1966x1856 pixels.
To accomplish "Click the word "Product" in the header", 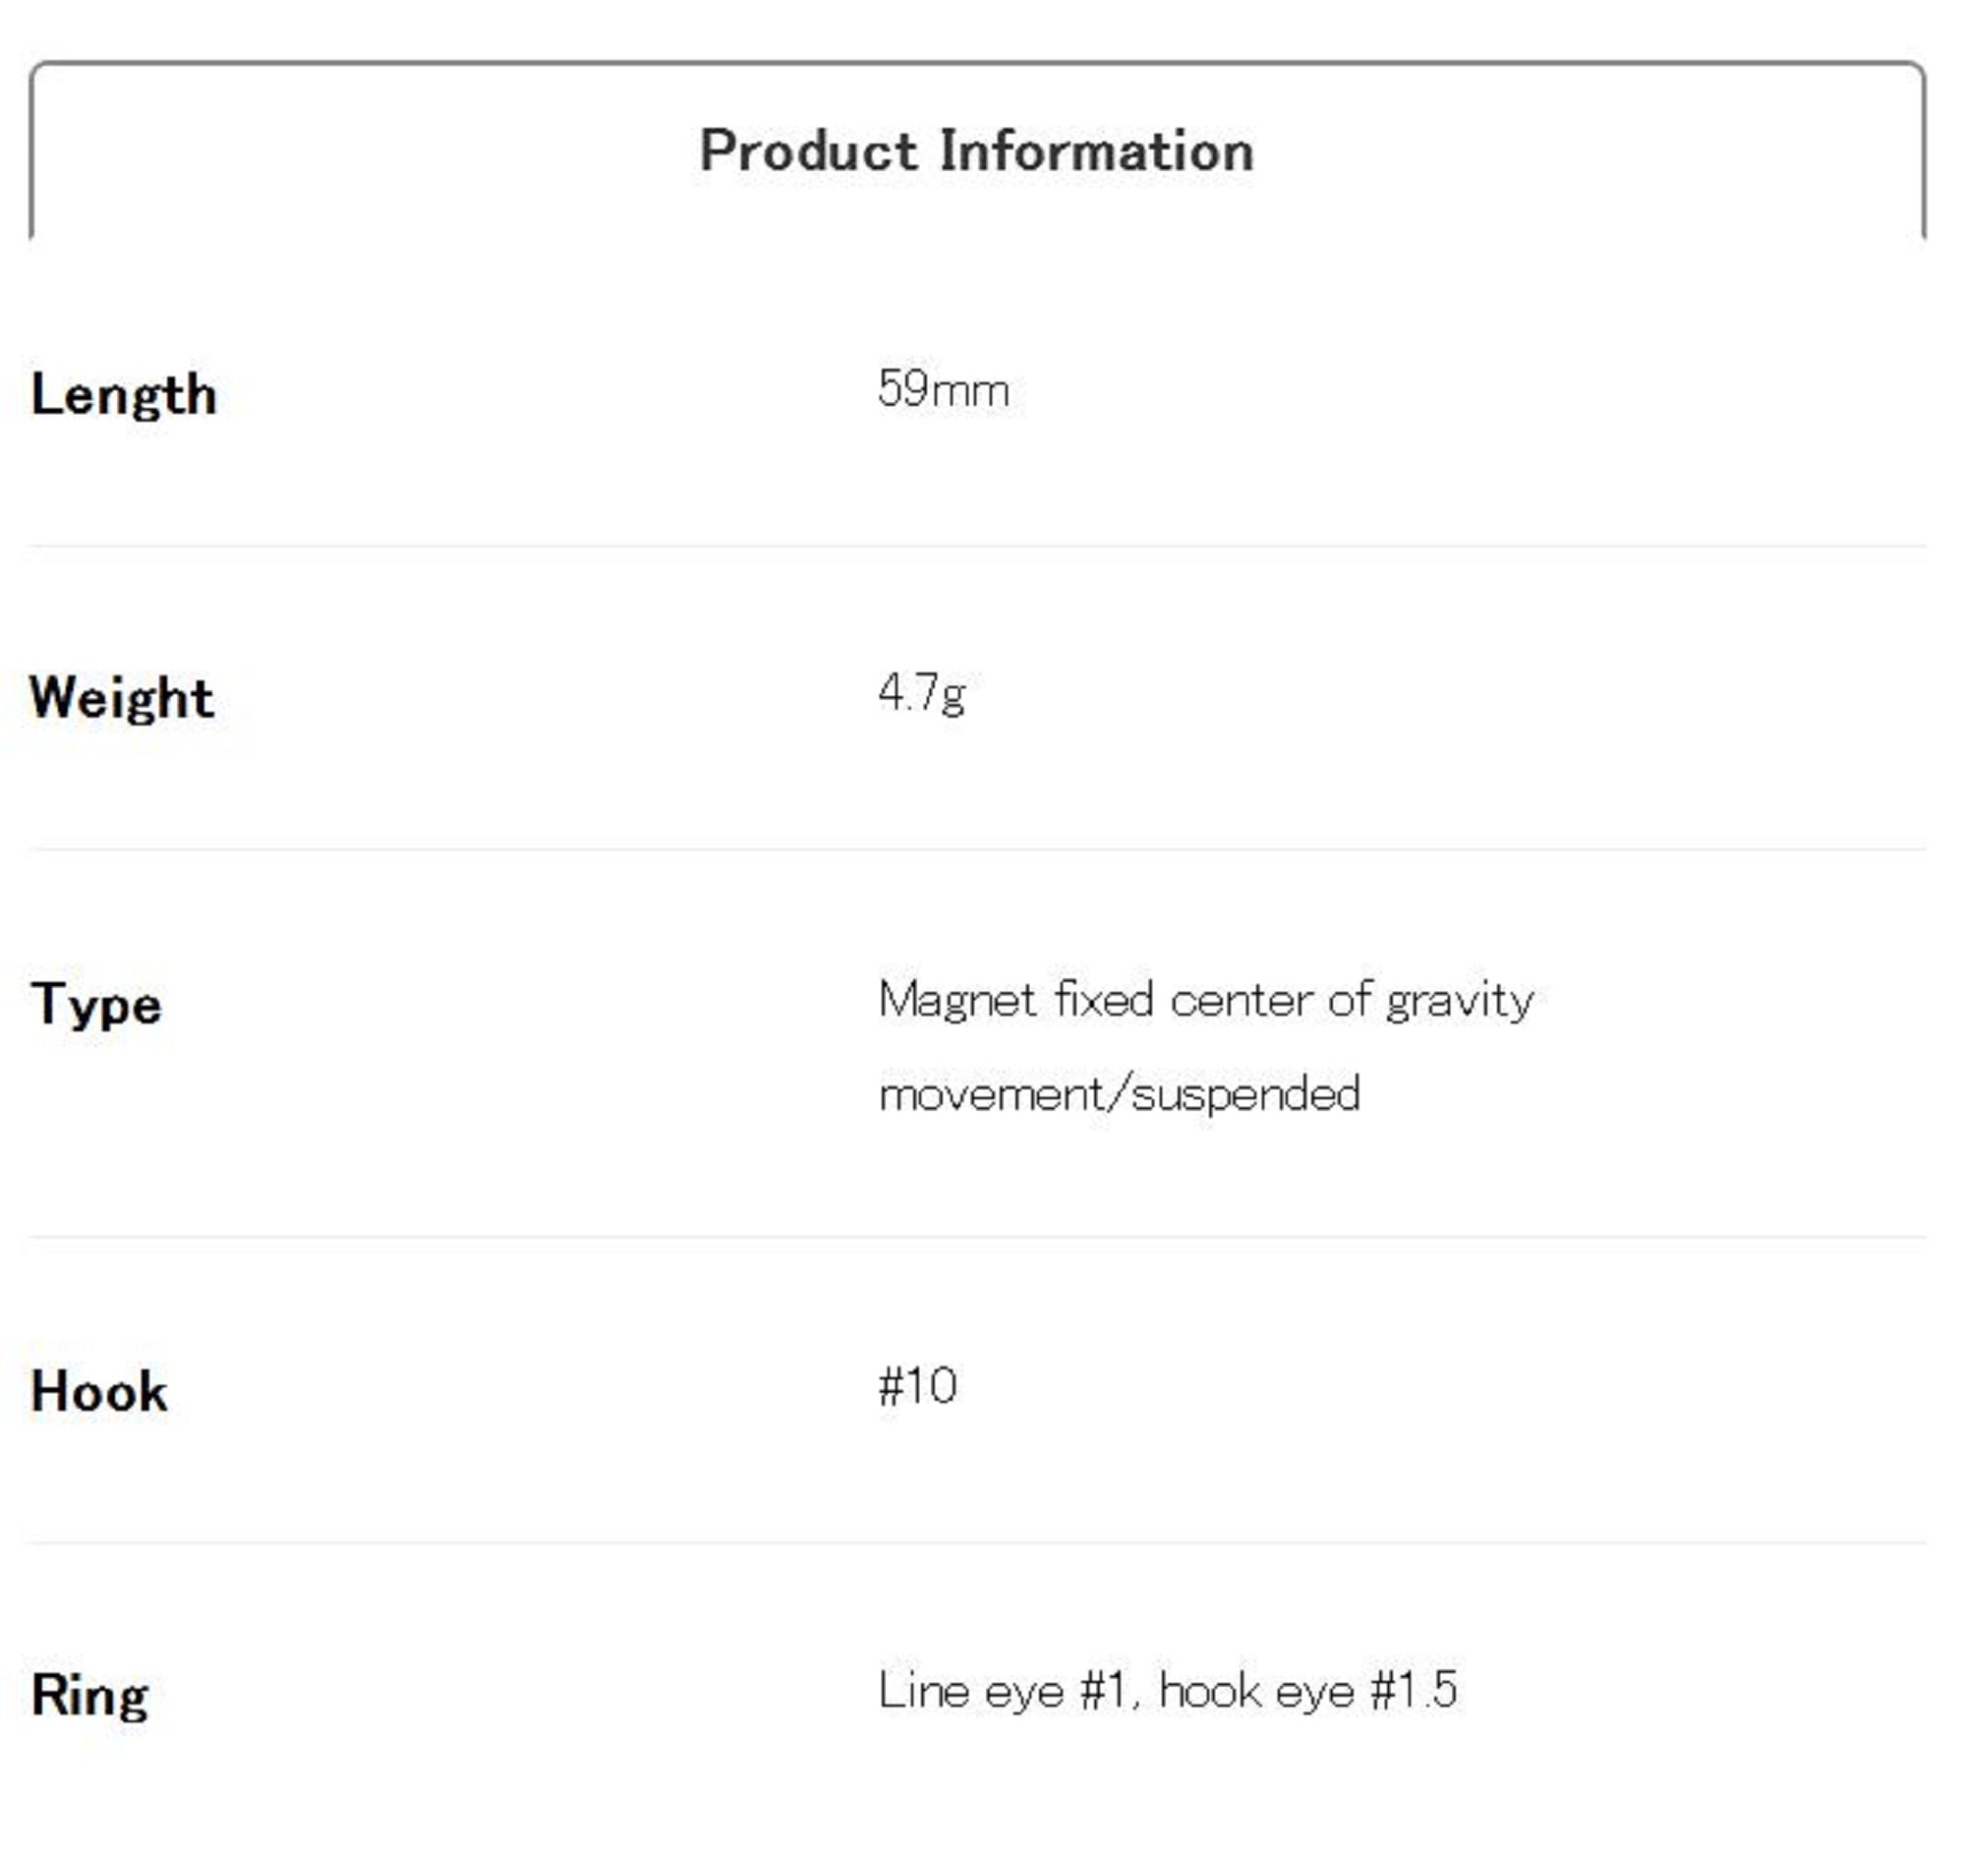I will coord(808,151).
